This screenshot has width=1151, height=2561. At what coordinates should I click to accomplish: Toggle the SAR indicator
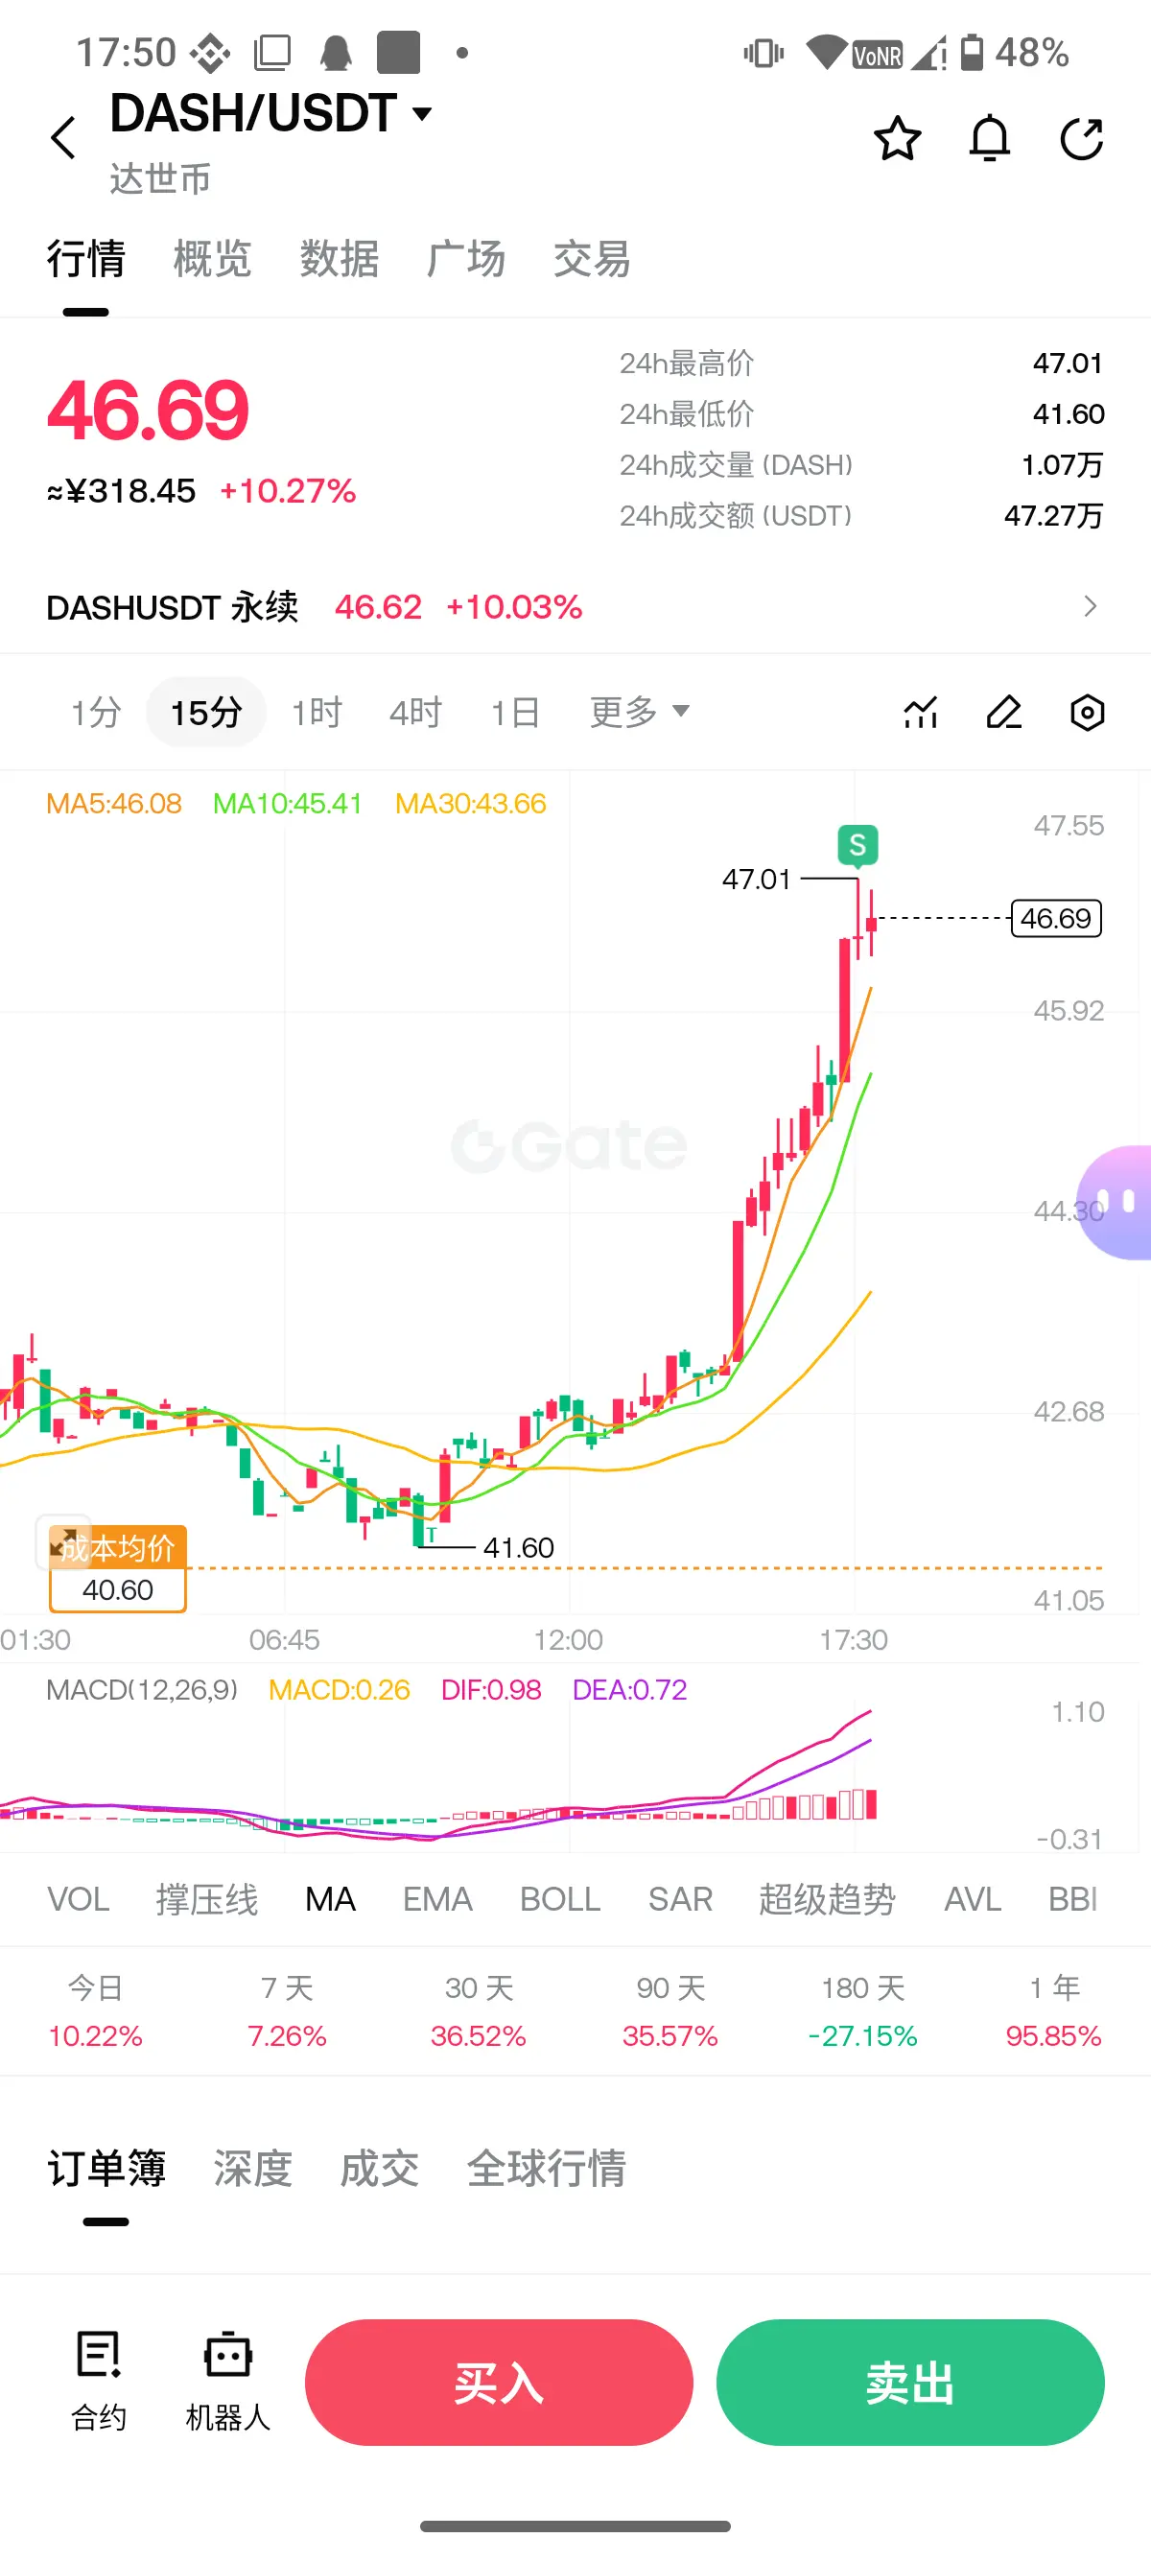pyautogui.click(x=680, y=1900)
